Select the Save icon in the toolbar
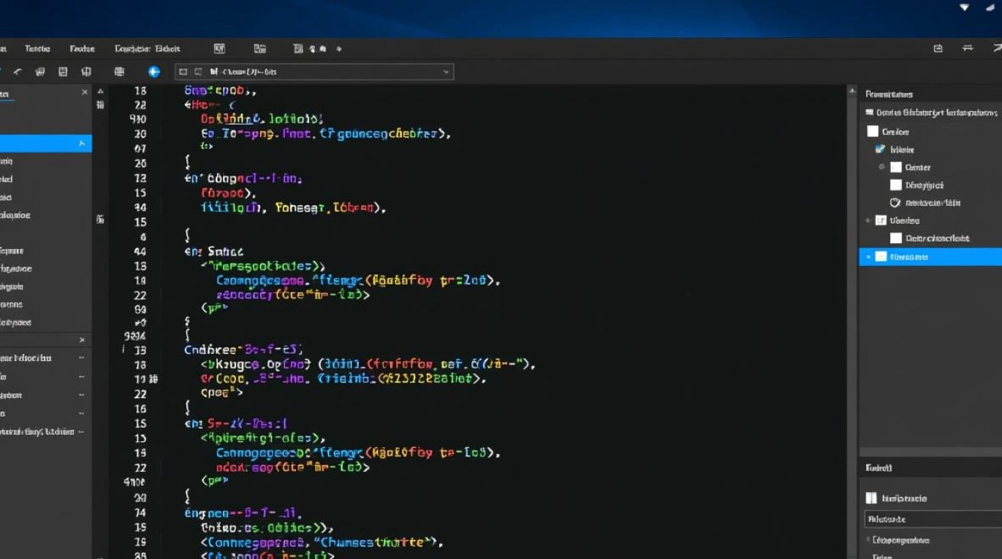1002x559 pixels. [63, 72]
